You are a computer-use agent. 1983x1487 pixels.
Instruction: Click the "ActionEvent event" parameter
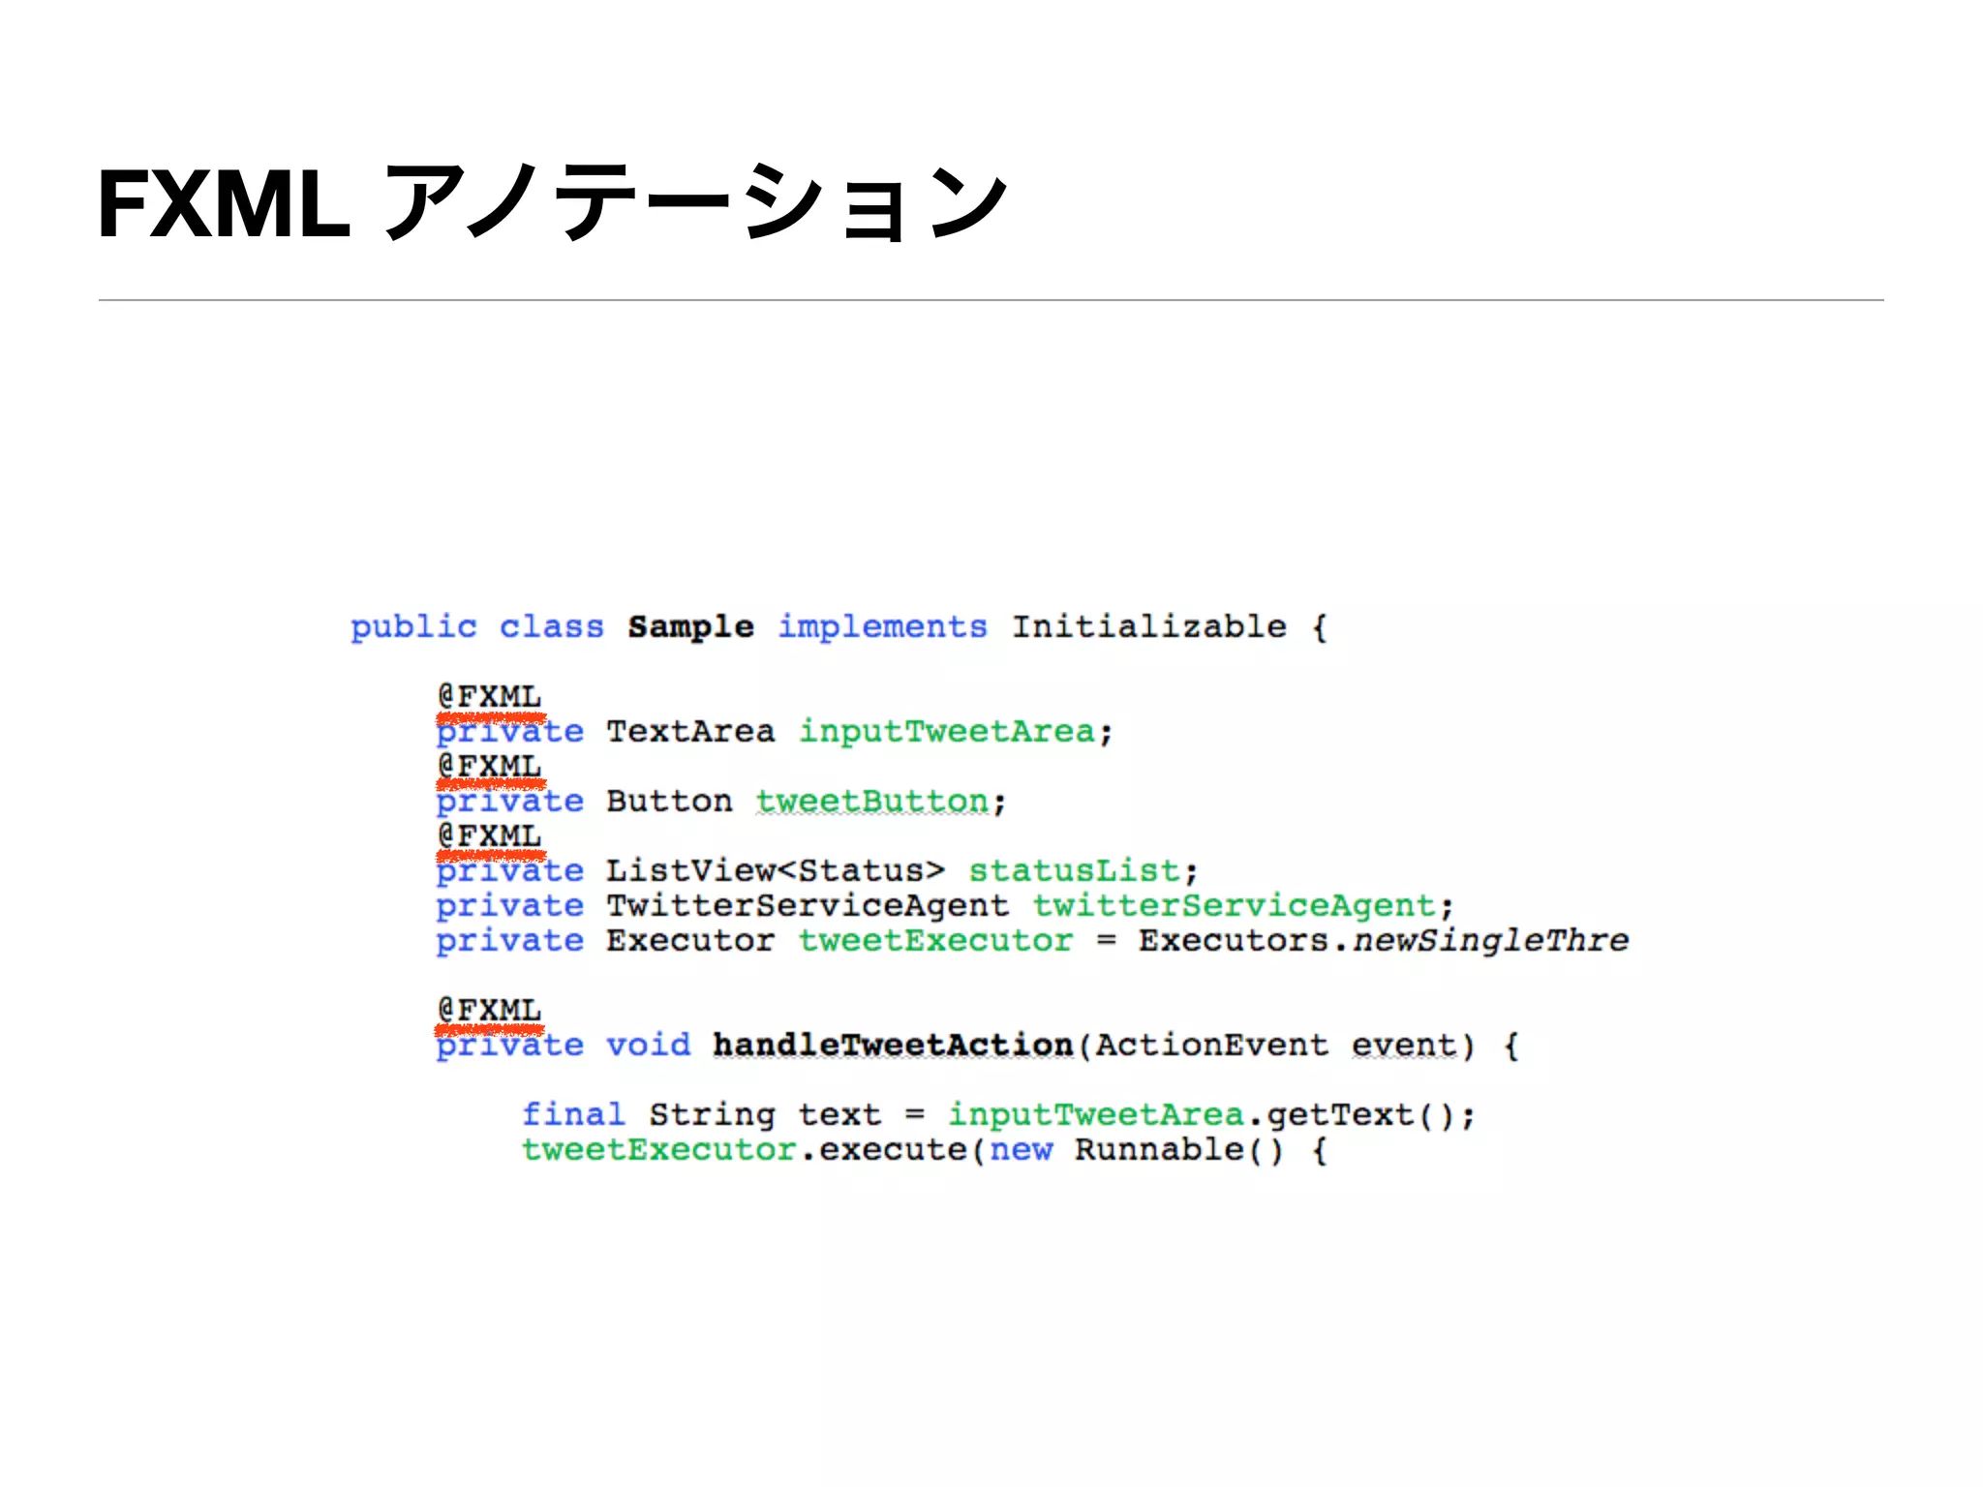coord(1276,1045)
